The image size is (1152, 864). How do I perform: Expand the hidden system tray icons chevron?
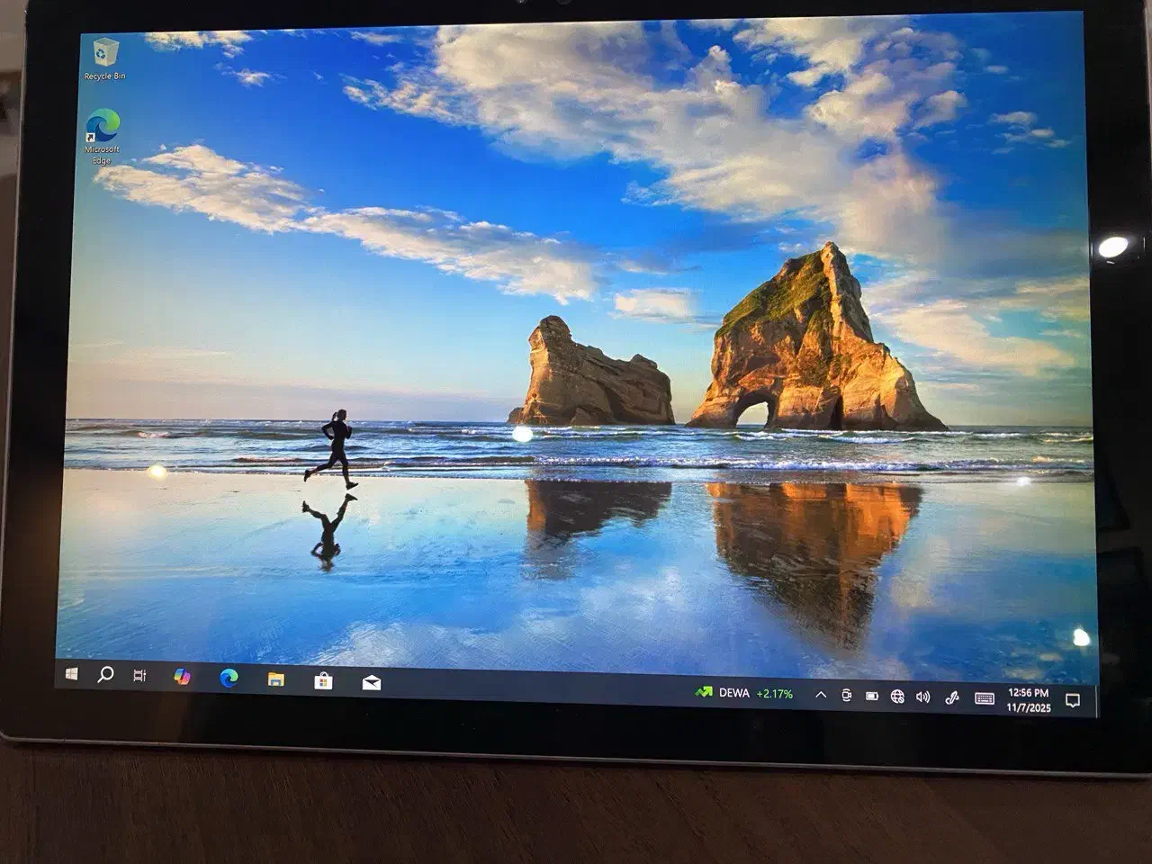(821, 695)
